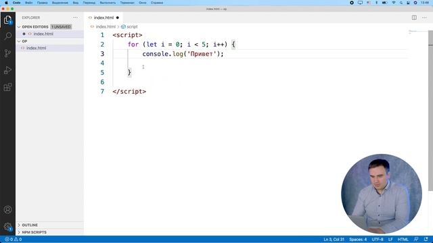Click the vertical editor scrollbar

click(x=430, y=110)
